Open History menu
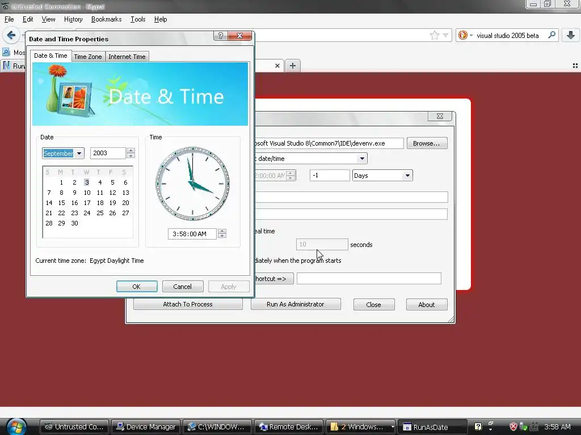581x435 pixels. pos(73,19)
